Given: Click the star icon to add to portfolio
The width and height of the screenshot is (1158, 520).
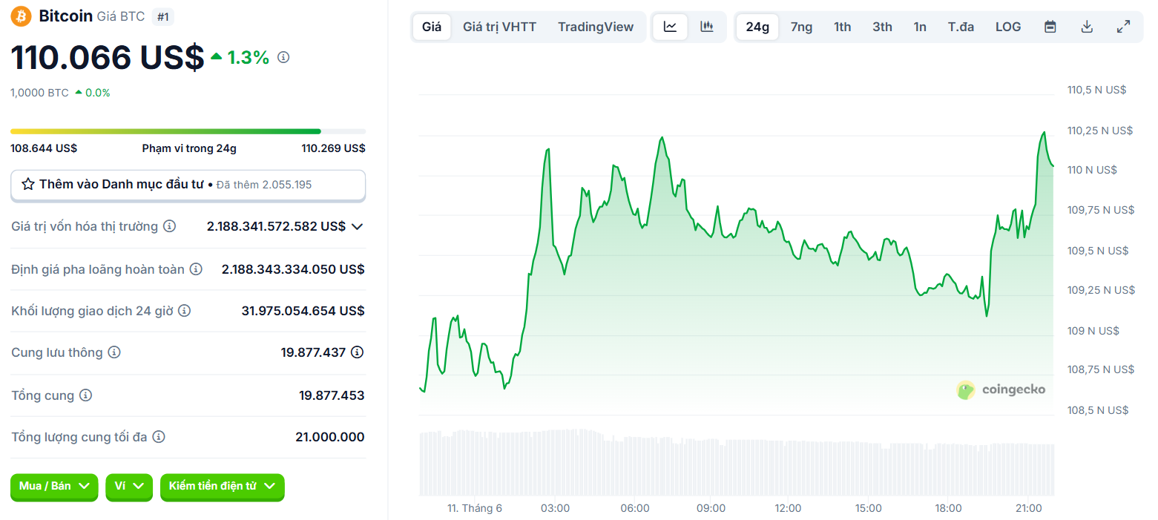Looking at the screenshot, I should point(28,185).
